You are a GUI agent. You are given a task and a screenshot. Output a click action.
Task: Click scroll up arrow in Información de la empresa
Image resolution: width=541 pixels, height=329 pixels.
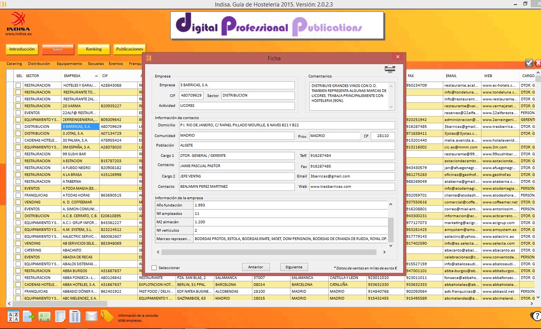(x=391, y=205)
